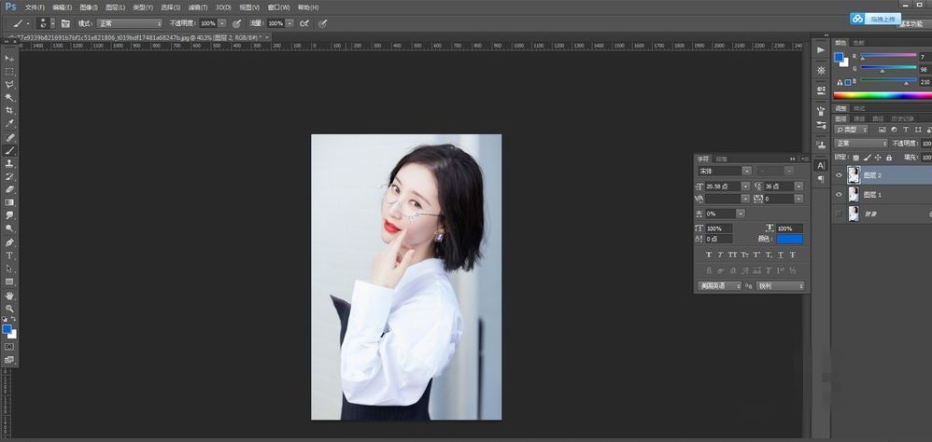This screenshot has width=932, height=442.
Task: Expand the 美国英语 language dropdown
Action: [719, 285]
